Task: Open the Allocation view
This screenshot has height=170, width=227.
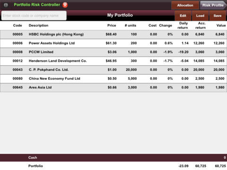Action: click(185, 5)
